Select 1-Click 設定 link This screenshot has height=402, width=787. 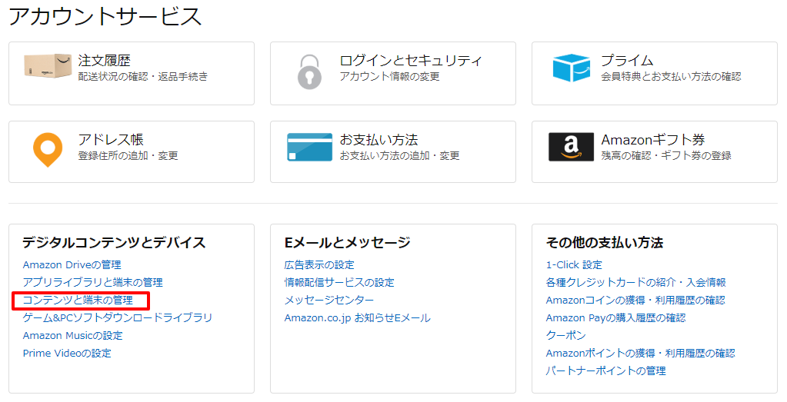click(574, 264)
